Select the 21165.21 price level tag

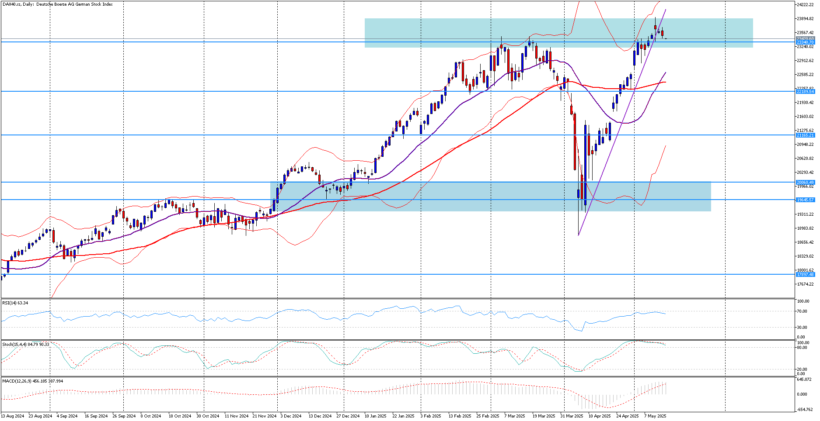tap(805, 135)
